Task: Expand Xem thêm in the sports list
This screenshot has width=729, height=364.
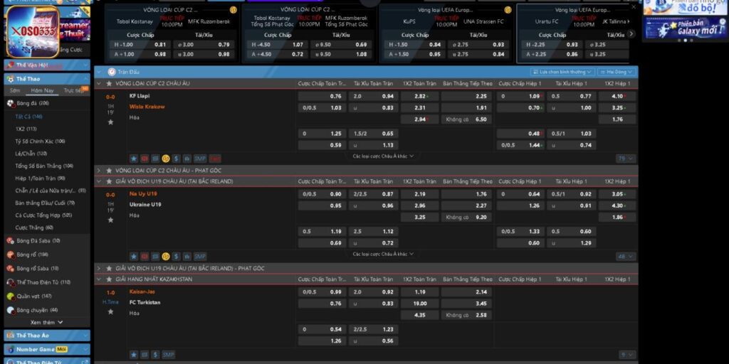Action: pyautogui.click(x=45, y=322)
